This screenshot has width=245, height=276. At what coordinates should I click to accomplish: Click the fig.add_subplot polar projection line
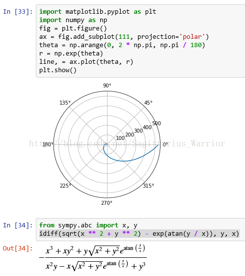click(124, 37)
